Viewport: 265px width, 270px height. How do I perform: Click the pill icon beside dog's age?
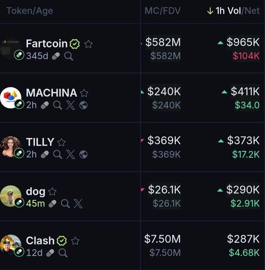[x=53, y=204]
